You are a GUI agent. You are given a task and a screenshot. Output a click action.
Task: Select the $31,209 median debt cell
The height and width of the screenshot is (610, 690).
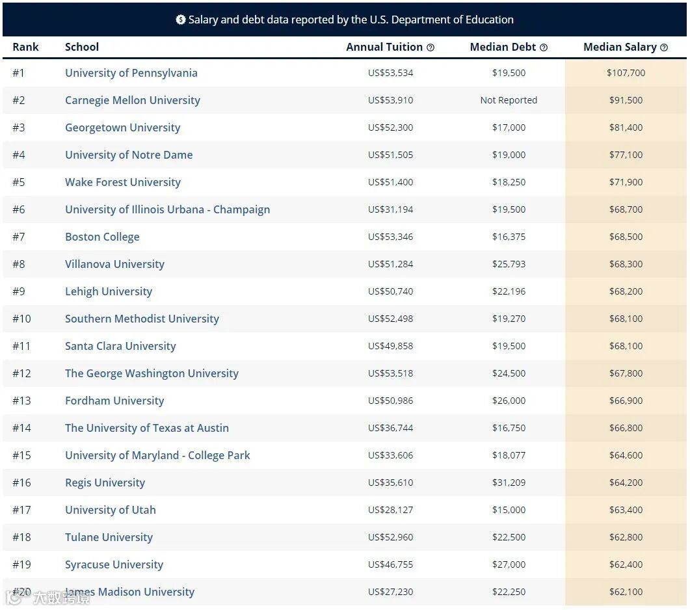[509, 483]
